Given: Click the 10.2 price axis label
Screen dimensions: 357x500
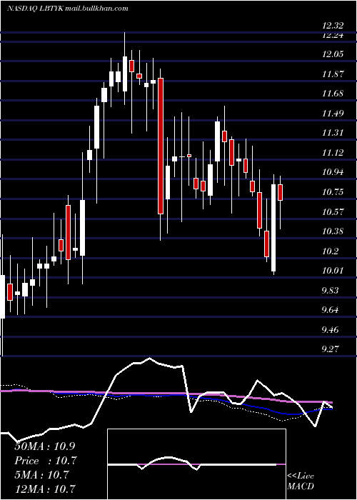Looking at the screenshot, I should click(331, 251).
